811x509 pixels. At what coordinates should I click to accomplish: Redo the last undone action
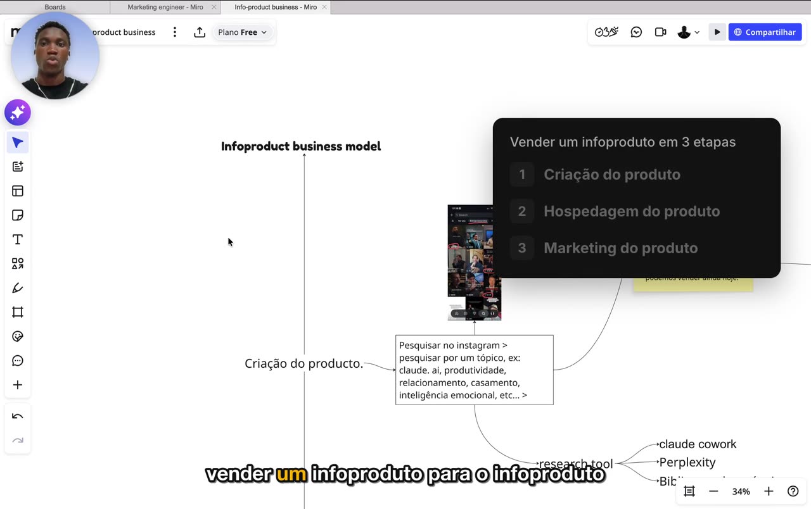(x=18, y=441)
